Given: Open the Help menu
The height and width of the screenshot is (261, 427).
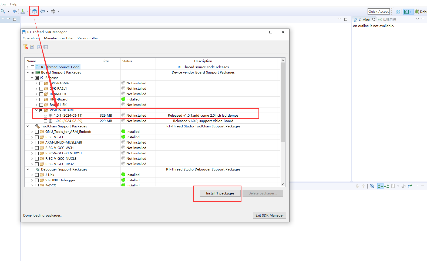Looking at the screenshot, I should pyautogui.click(x=14, y=4).
